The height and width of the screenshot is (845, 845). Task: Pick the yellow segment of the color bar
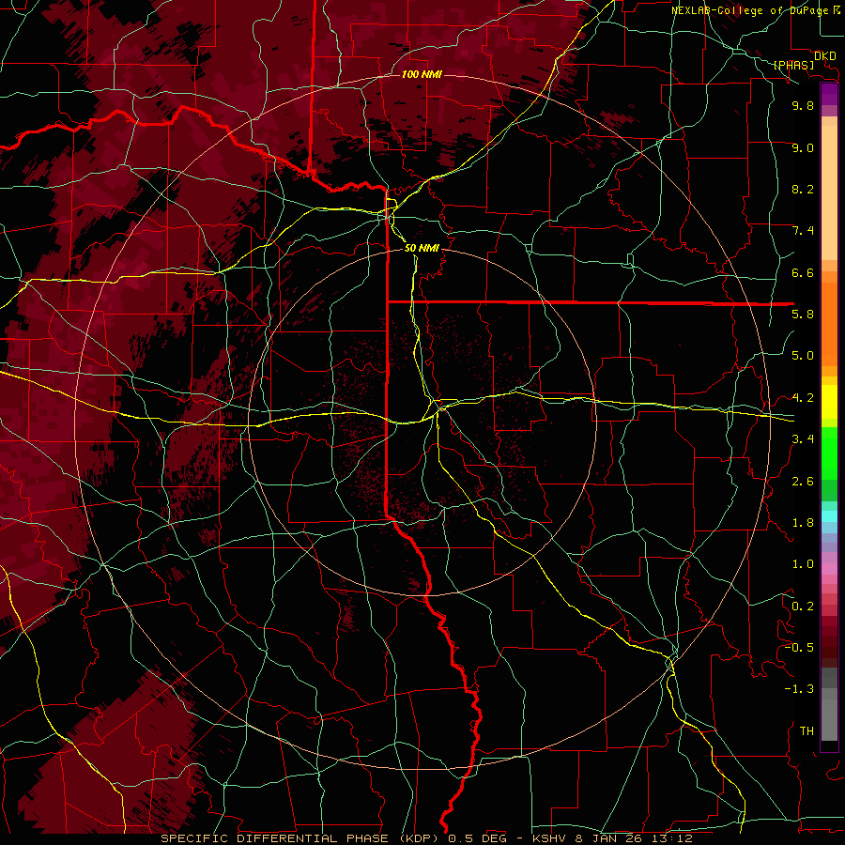pyautogui.click(x=829, y=402)
